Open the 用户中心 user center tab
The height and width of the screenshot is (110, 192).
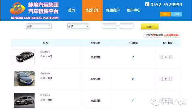point(133,10)
